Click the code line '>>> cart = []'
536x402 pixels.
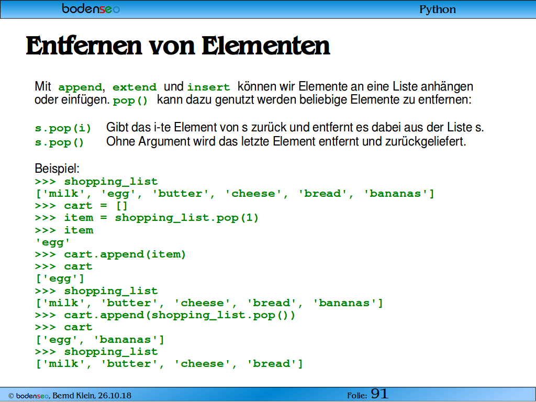click(x=81, y=206)
